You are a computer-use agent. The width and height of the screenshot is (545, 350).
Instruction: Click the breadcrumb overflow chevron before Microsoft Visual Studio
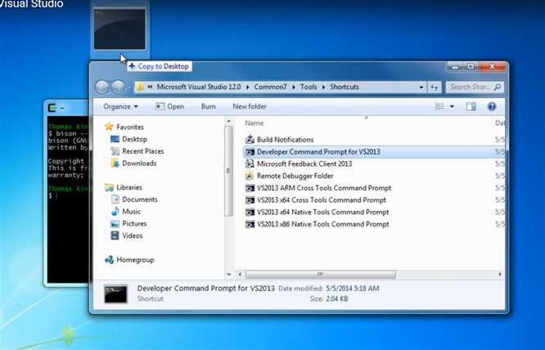(x=150, y=87)
